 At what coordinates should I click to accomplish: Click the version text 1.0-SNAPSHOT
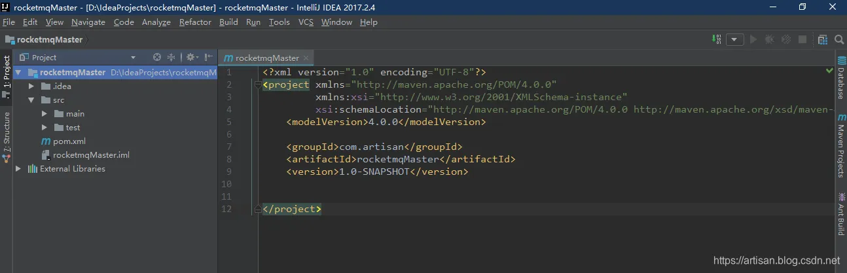[x=374, y=172]
